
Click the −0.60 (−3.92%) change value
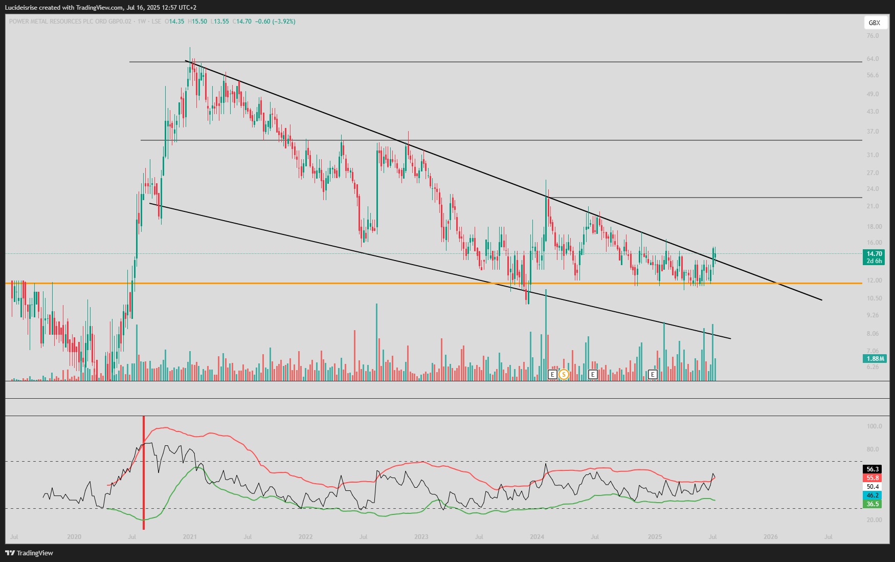pyautogui.click(x=276, y=21)
